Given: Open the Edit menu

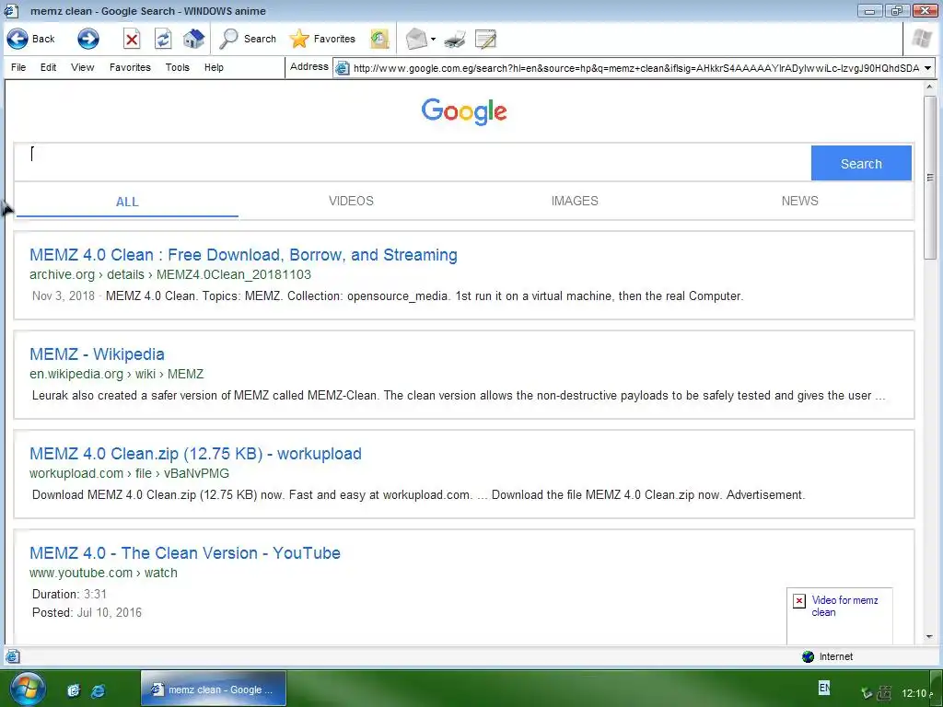Looking at the screenshot, I should 48,67.
